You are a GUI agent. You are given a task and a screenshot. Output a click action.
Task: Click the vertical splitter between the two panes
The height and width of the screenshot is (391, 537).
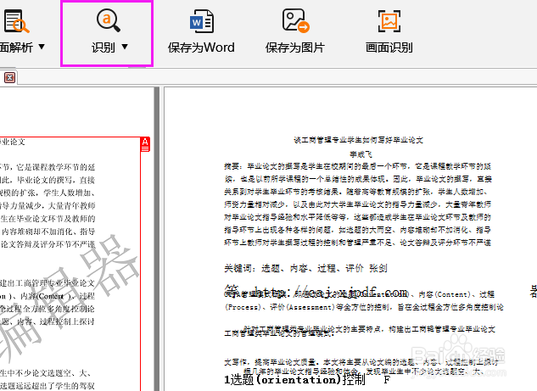click(157, 238)
